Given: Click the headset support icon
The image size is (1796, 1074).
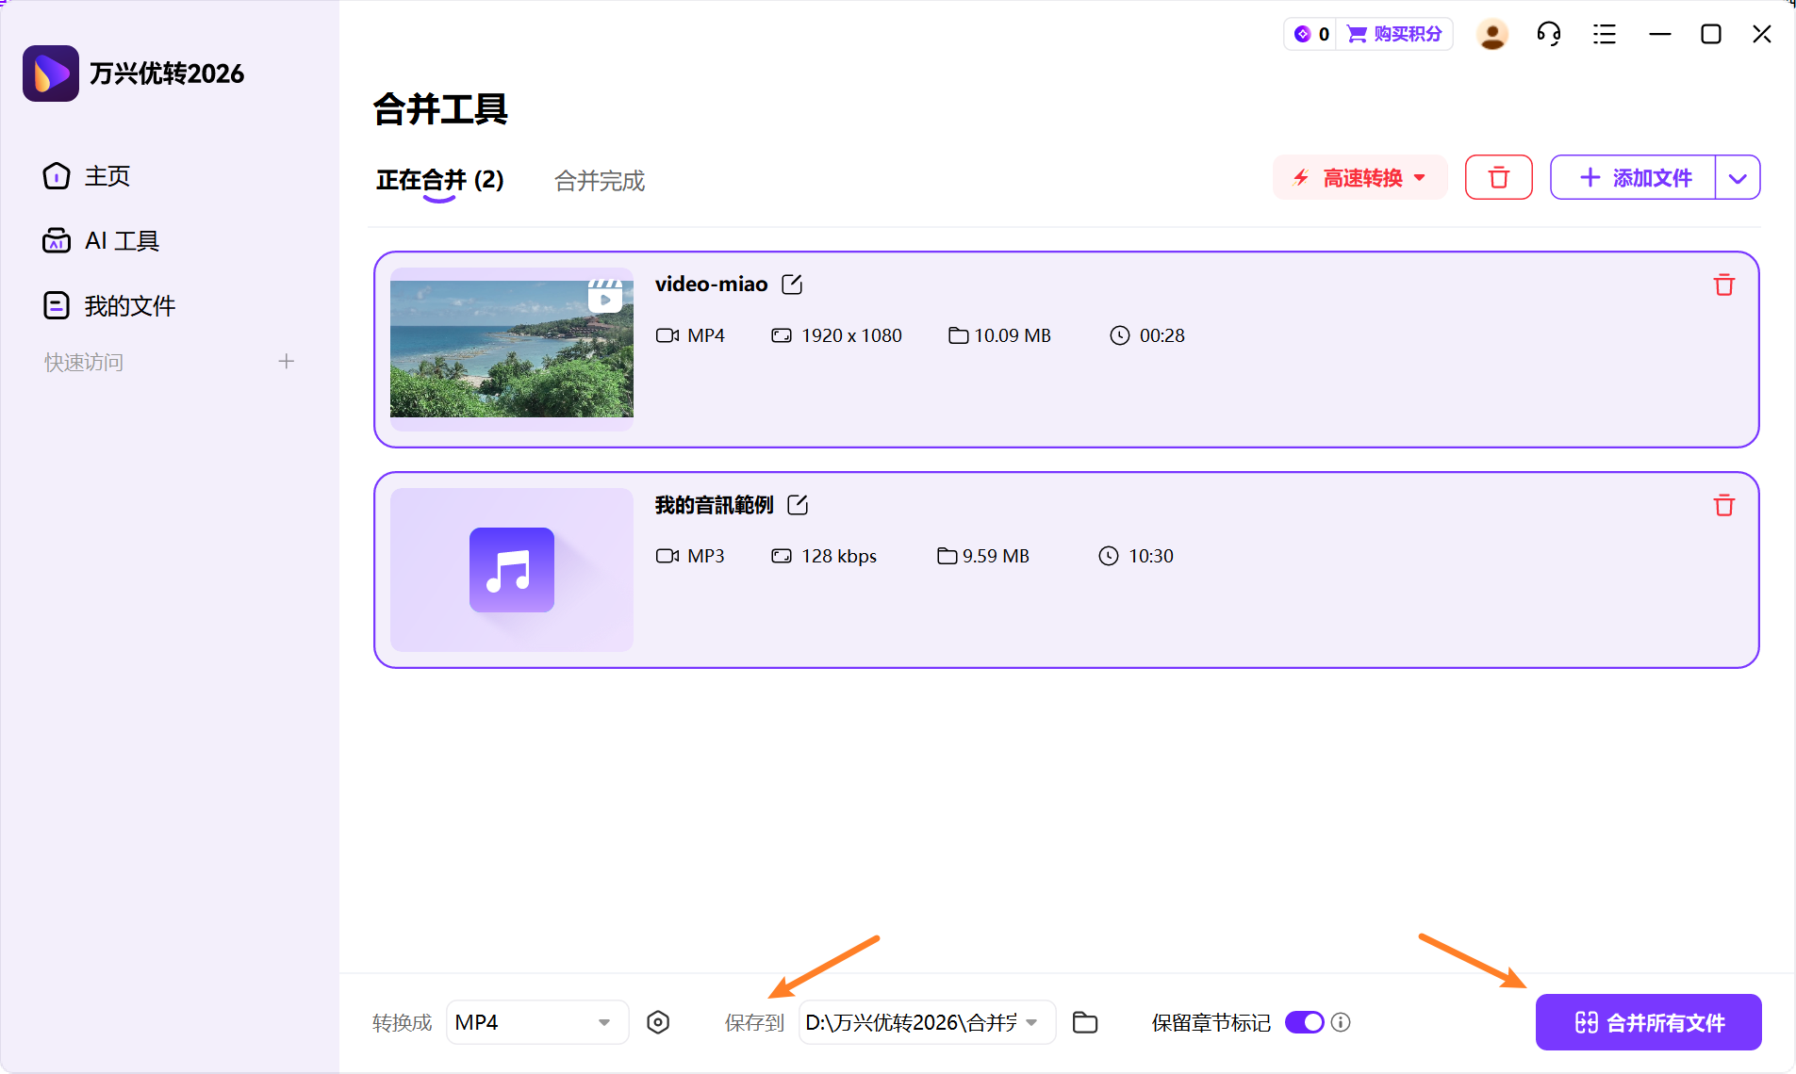Looking at the screenshot, I should [x=1548, y=33].
